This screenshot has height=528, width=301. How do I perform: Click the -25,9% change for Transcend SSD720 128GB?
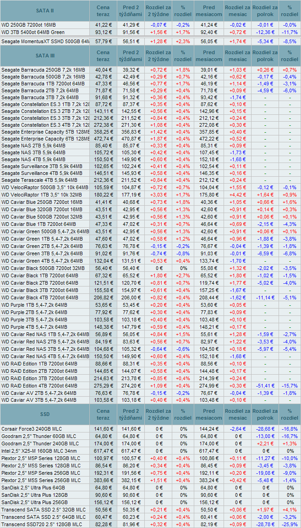pyautogui.click(x=290, y=524)
